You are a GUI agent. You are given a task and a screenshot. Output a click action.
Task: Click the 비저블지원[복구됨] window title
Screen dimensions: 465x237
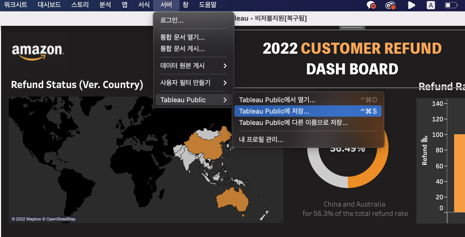point(281,18)
